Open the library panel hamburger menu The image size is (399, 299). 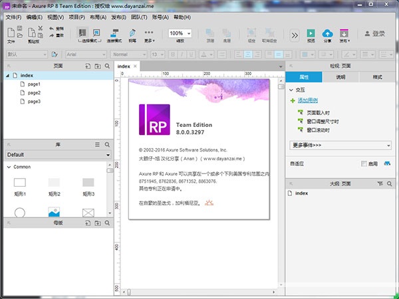(x=97, y=145)
